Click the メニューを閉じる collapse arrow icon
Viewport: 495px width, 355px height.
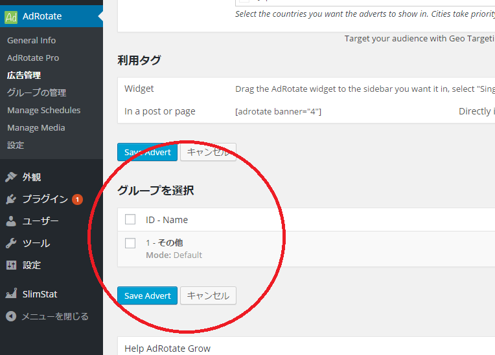(x=11, y=316)
